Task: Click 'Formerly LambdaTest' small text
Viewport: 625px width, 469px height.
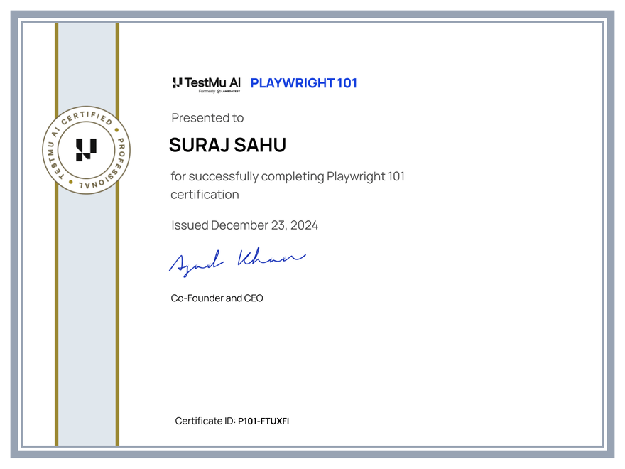Action: point(219,92)
